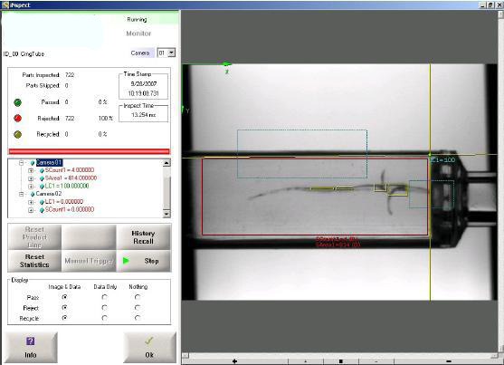Select Camera01 in the results tree
The height and width of the screenshot is (365, 504).
pyautogui.click(x=49, y=162)
